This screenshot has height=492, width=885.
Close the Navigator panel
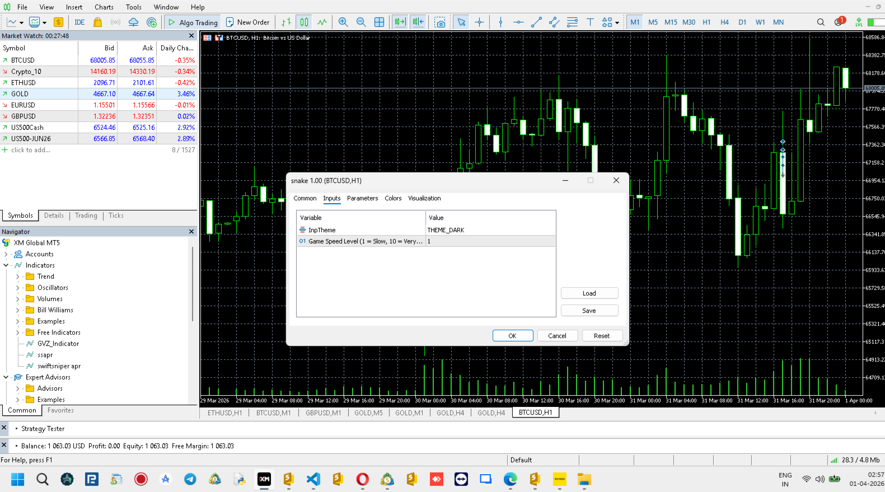(x=191, y=232)
